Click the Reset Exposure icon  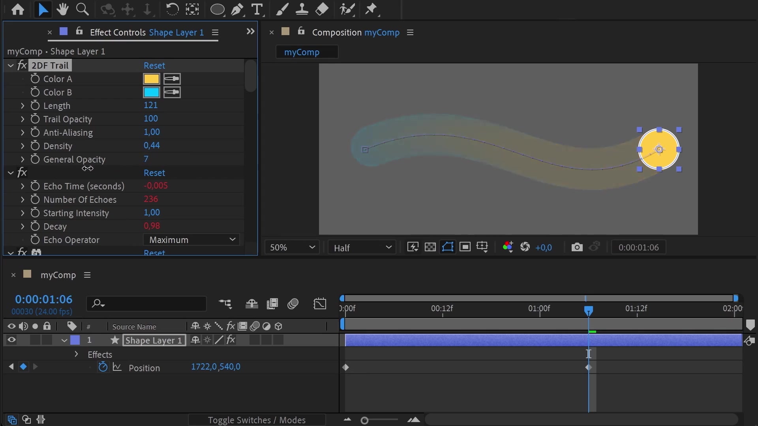525,247
